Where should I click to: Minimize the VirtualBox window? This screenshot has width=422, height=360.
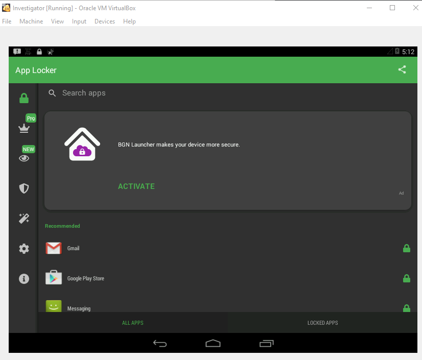[369, 8]
